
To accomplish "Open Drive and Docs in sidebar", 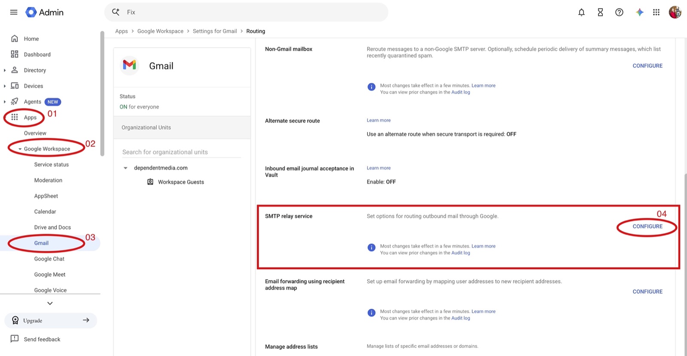I will coord(52,227).
